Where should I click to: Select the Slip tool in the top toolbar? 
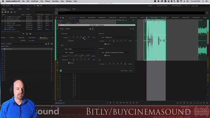(41, 6)
